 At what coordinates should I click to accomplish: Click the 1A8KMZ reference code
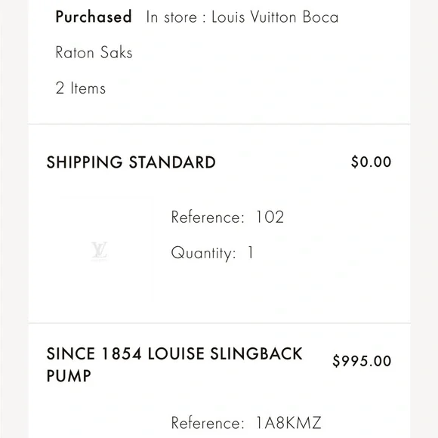click(288, 423)
